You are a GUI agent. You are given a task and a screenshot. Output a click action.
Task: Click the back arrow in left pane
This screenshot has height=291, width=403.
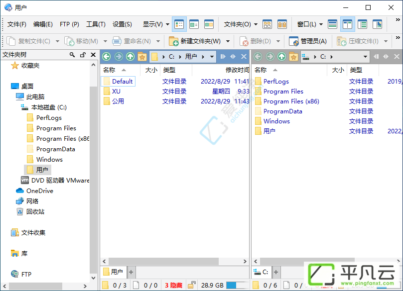(x=107, y=56)
